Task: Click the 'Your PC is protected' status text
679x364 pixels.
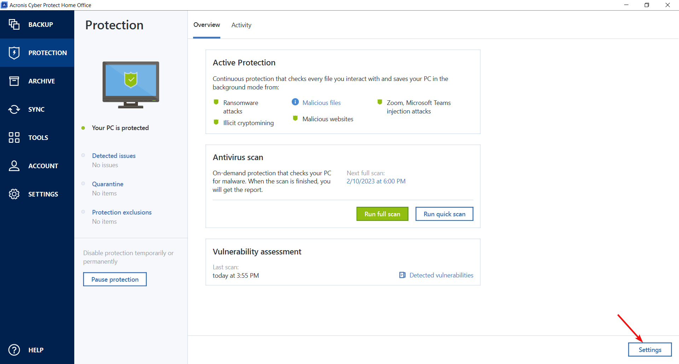Action: click(x=120, y=128)
